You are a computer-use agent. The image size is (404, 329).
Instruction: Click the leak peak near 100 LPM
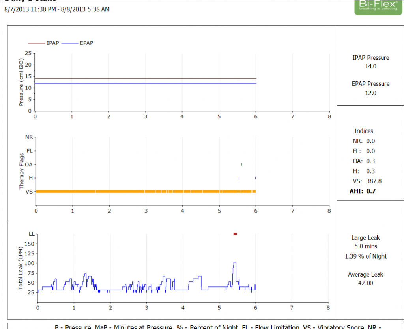coord(235,263)
